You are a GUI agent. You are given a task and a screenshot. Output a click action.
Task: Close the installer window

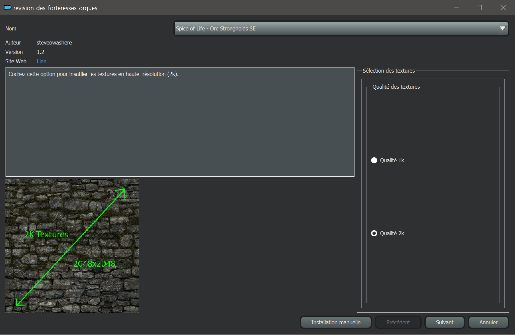pyautogui.click(x=503, y=7)
